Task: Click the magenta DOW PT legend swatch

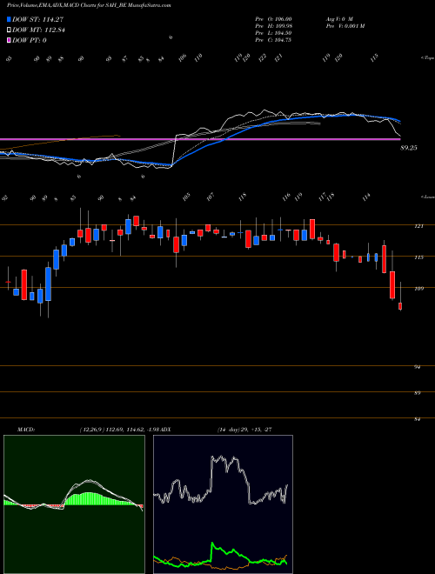Action: (x=9, y=40)
